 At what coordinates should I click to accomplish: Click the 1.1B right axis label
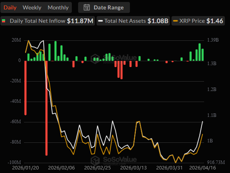pos(212,115)
